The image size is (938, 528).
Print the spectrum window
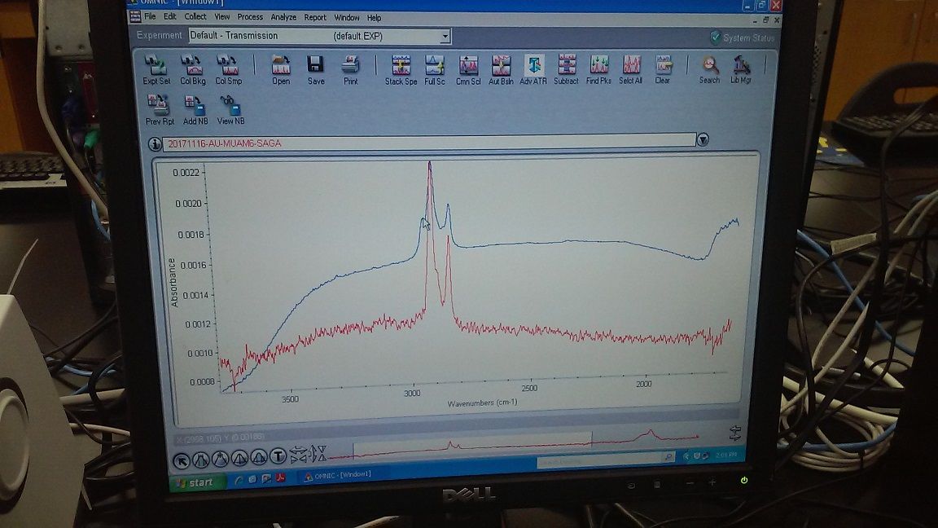pos(351,69)
